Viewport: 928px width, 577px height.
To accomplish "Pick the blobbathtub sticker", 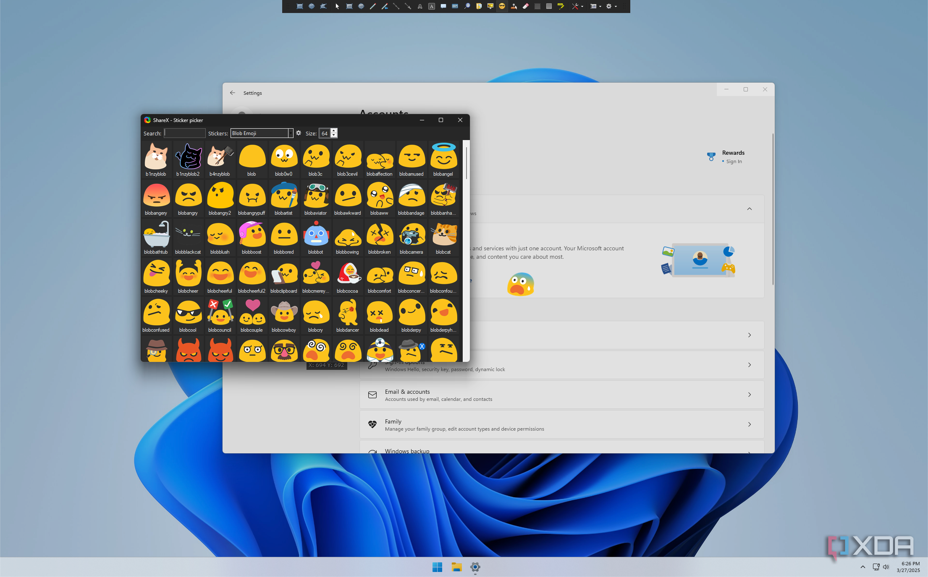I will [156, 238].
